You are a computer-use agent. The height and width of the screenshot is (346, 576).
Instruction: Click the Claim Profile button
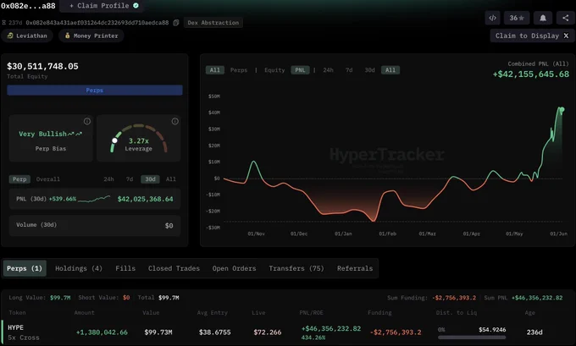pos(104,6)
